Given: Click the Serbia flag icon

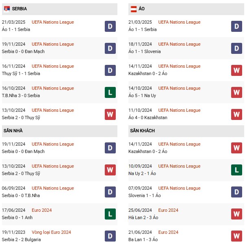Looking at the screenshot, I should click(7, 9).
